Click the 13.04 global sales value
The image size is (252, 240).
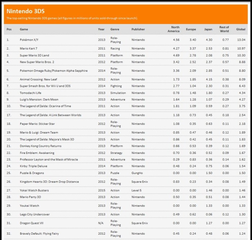[241, 40]
